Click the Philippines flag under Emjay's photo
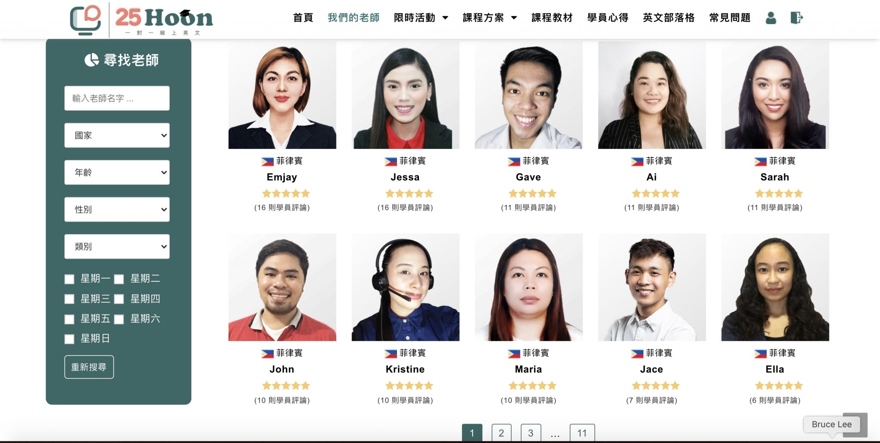Viewport: 880px width, 443px height. click(267, 162)
